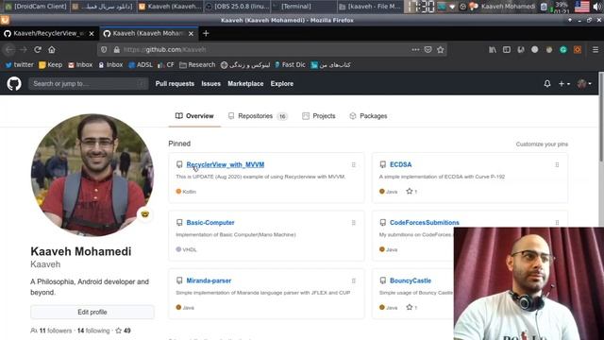Go forward to the next page
Screen dimensions: 604x340
[x=24, y=49]
